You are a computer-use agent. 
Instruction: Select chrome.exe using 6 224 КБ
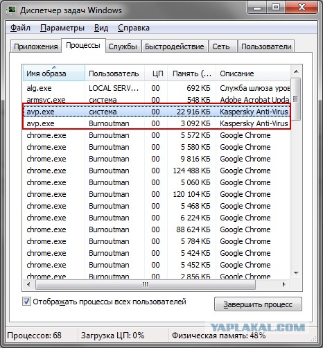[x=157, y=218]
